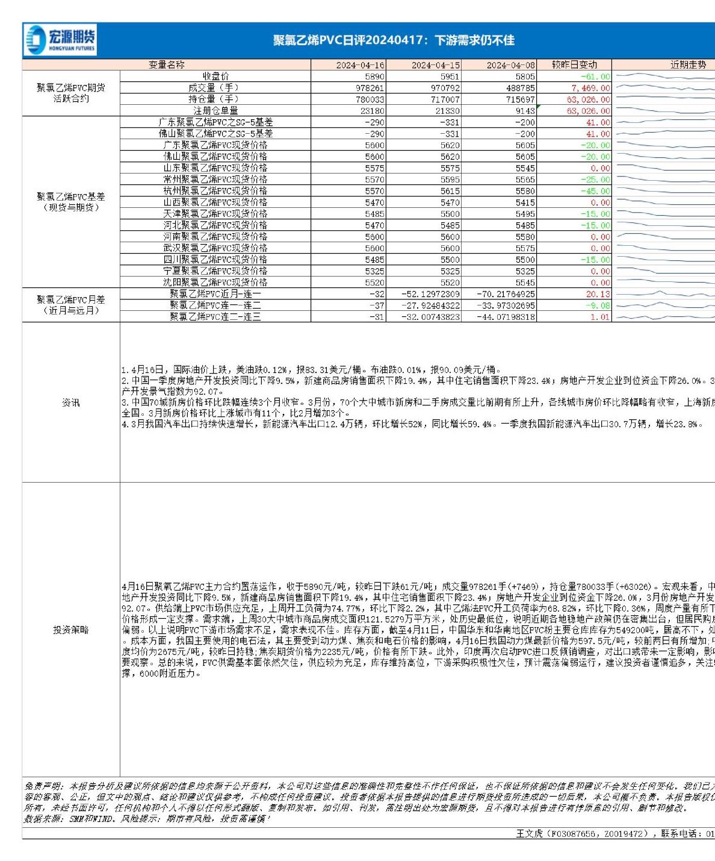Click the 聚氯乙烯PVC期货活跃合约 section label
Viewport: 715px width, 861px height.
click(71, 93)
